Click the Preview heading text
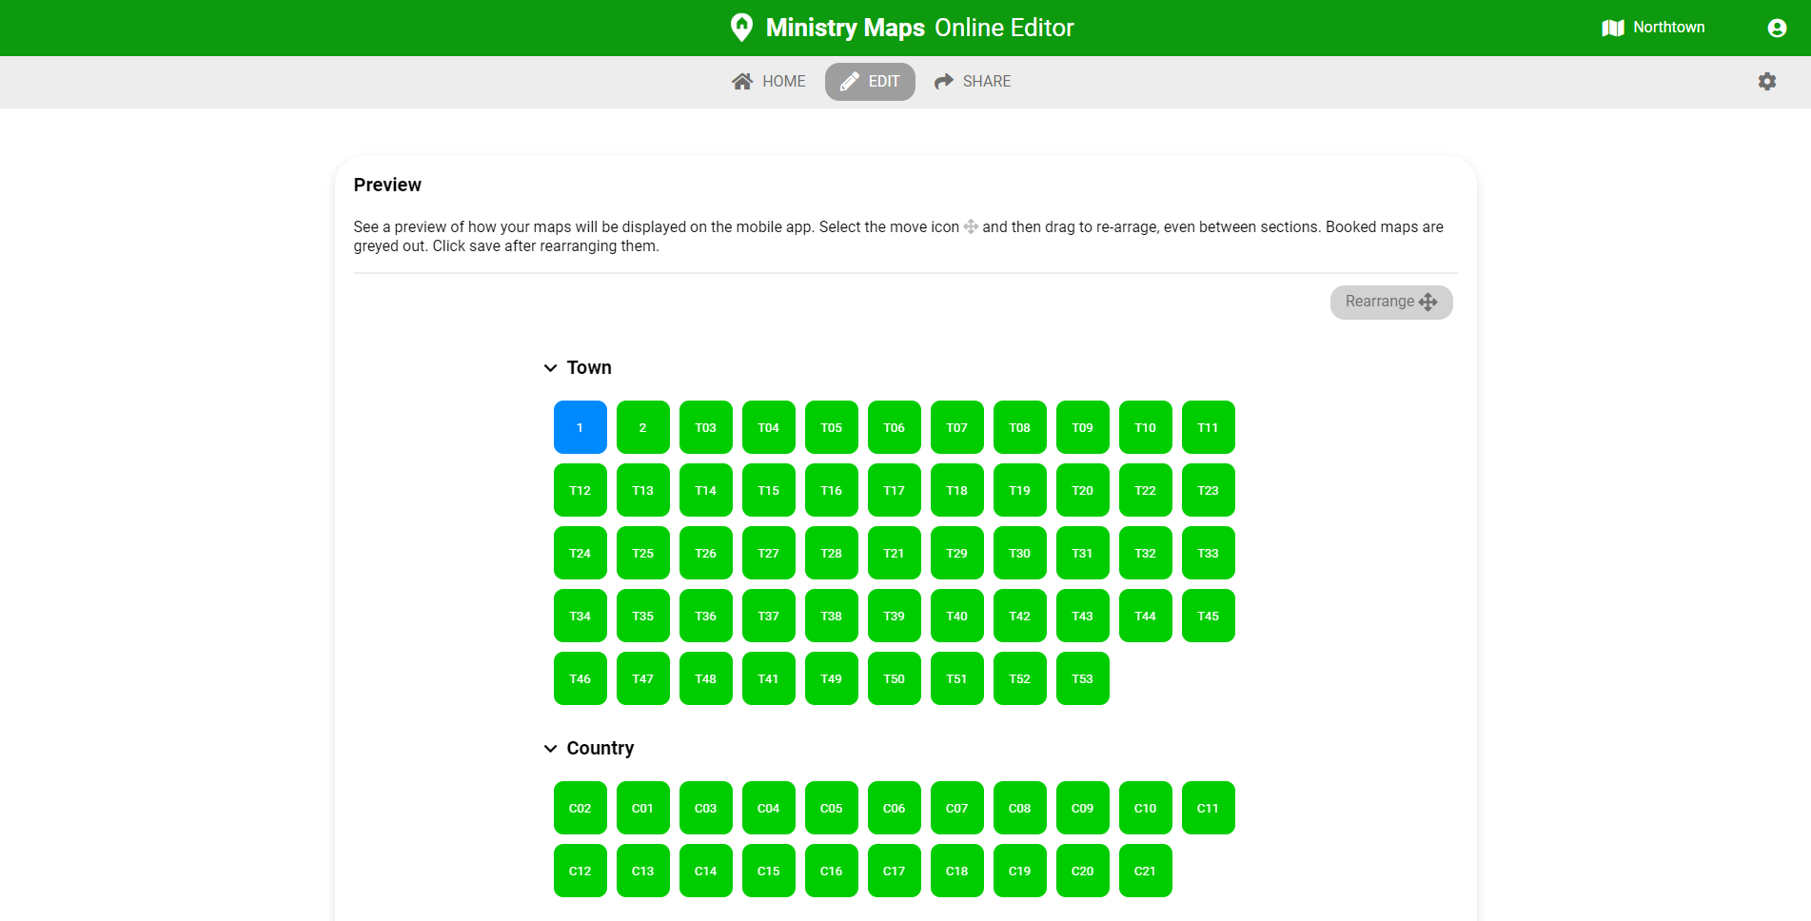This screenshot has width=1811, height=921. (x=387, y=186)
